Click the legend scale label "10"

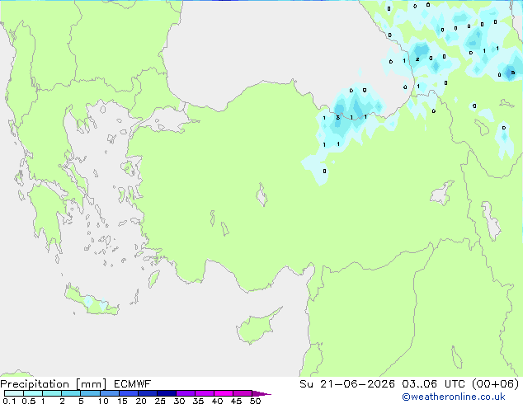point(103,401)
